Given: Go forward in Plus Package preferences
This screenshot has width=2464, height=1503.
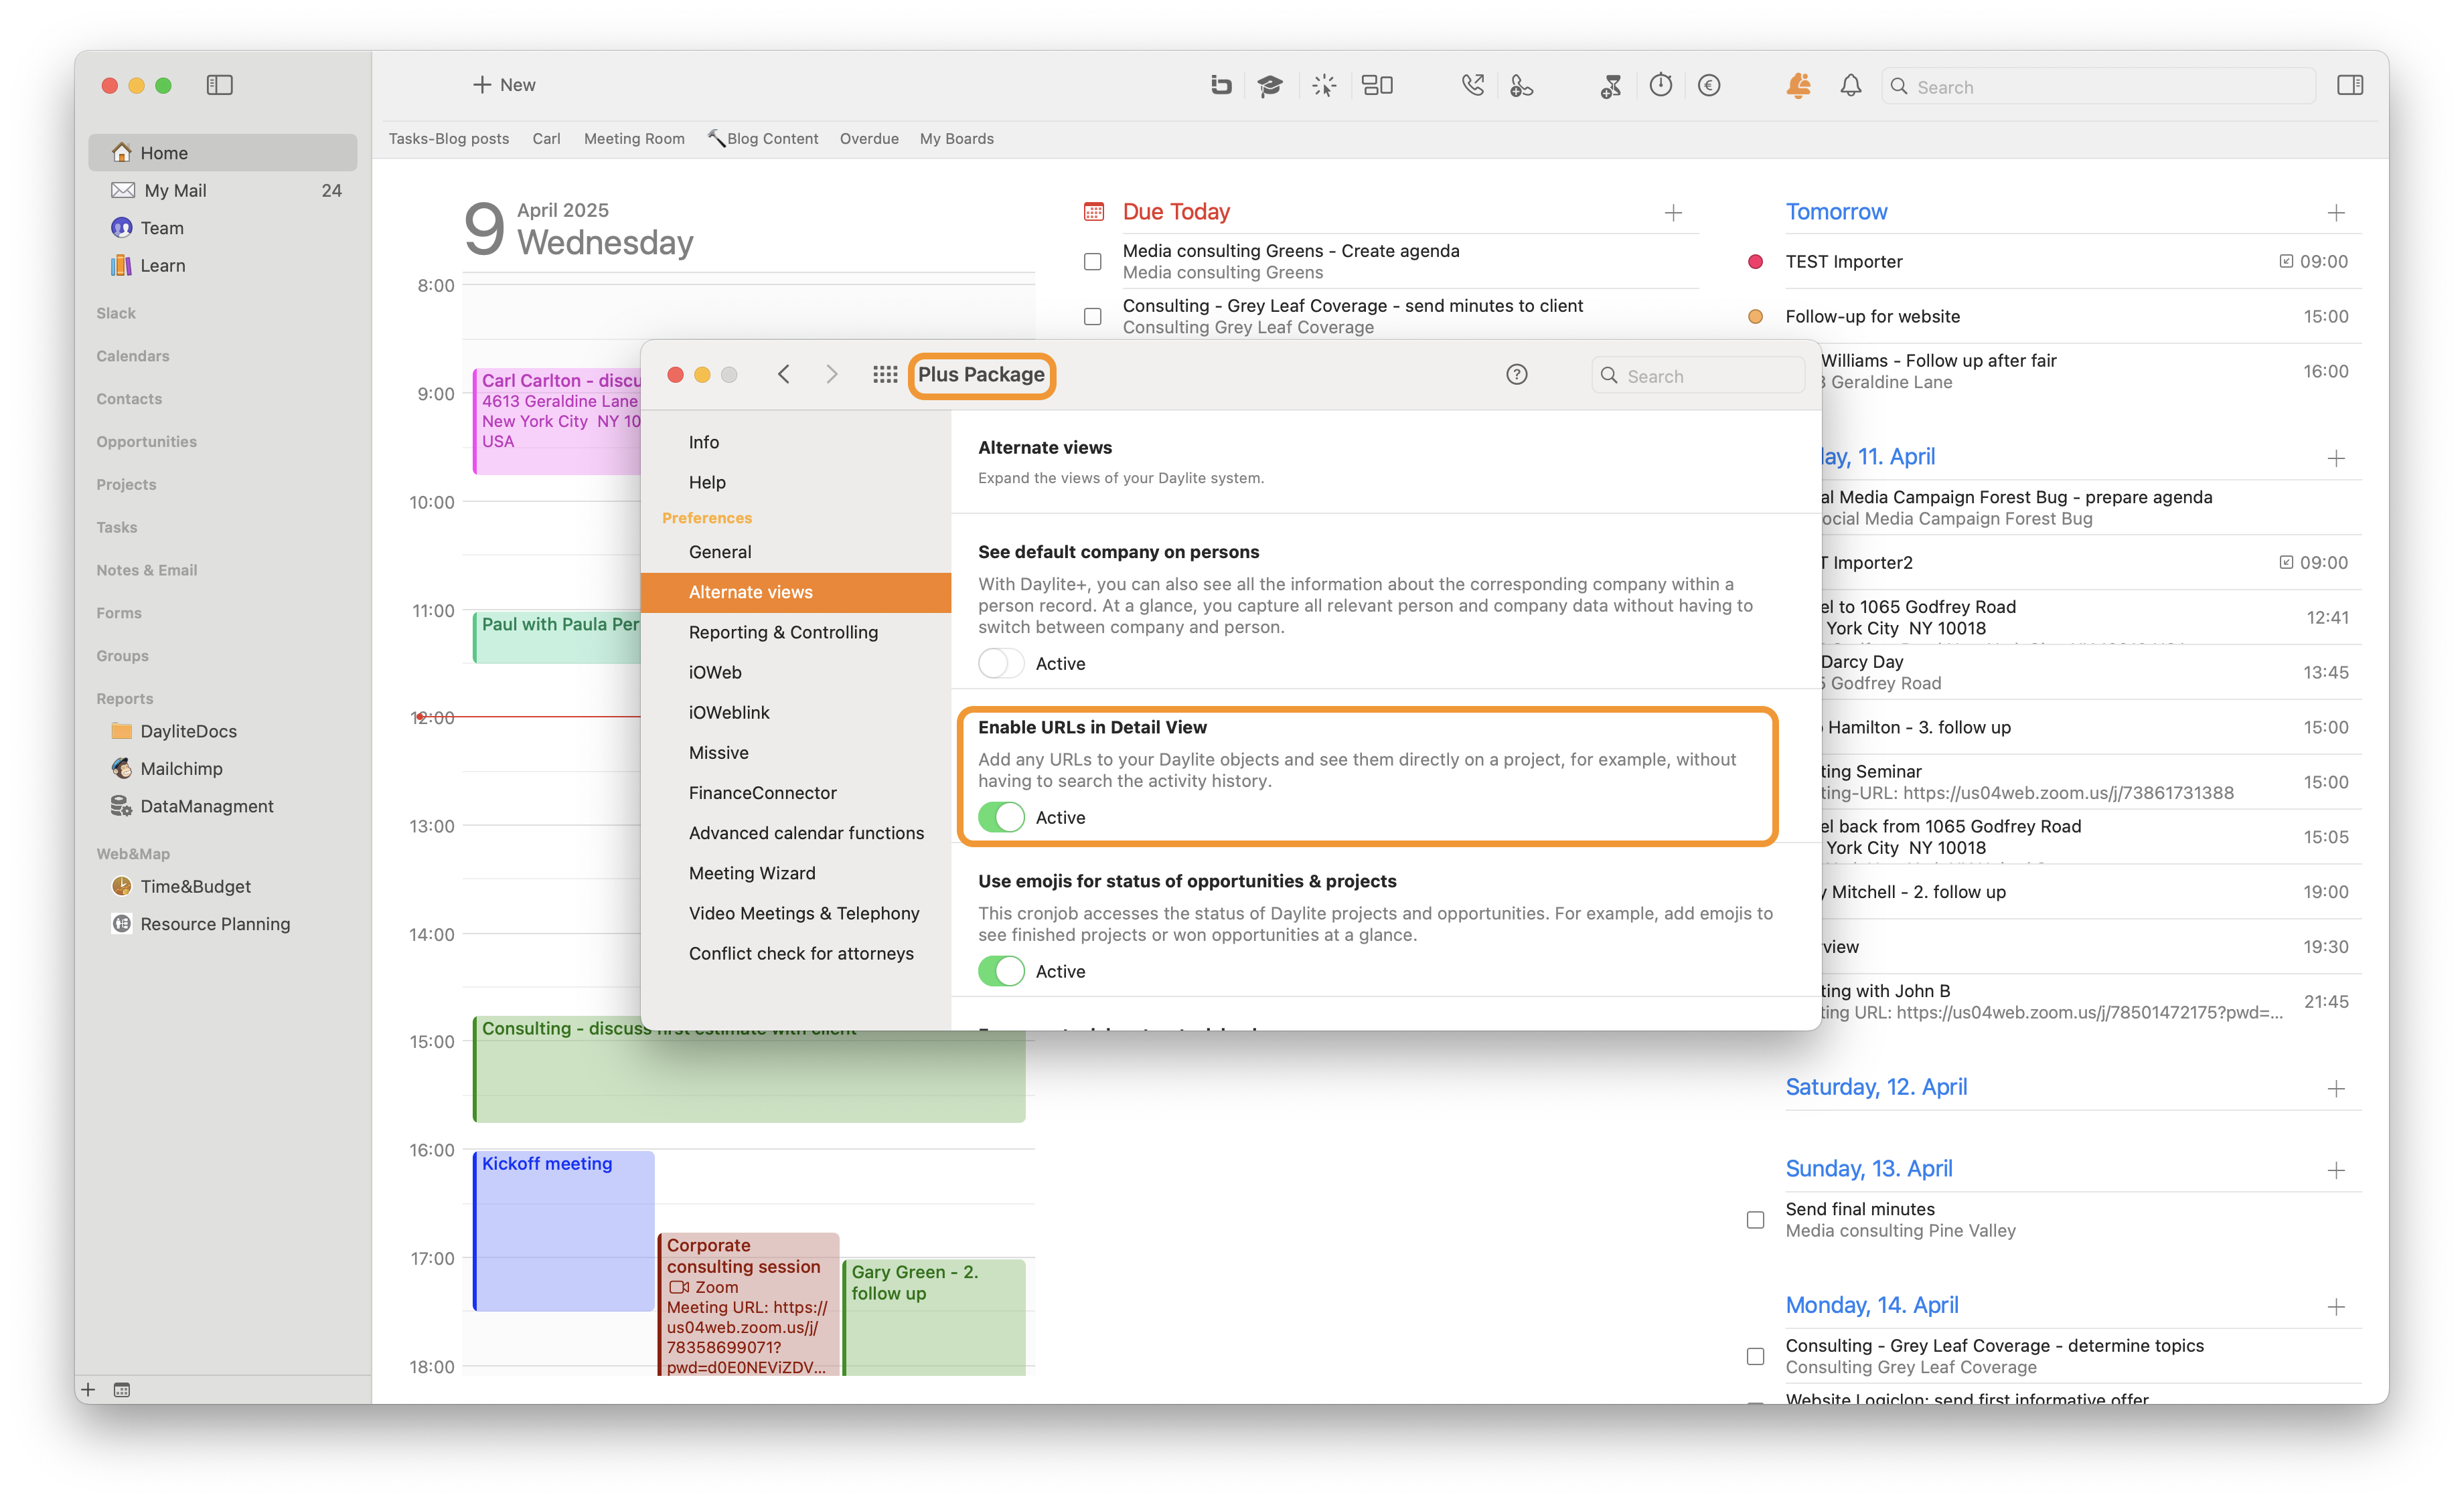Looking at the screenshot, I should point(831,375).
